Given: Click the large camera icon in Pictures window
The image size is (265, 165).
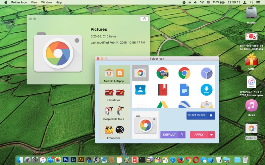Looking at the screenshot, I should (58, 52).
